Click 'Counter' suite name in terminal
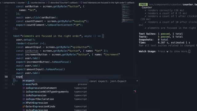Image resolution: width=197 pixels, height=111 pixels. (147, 7)
